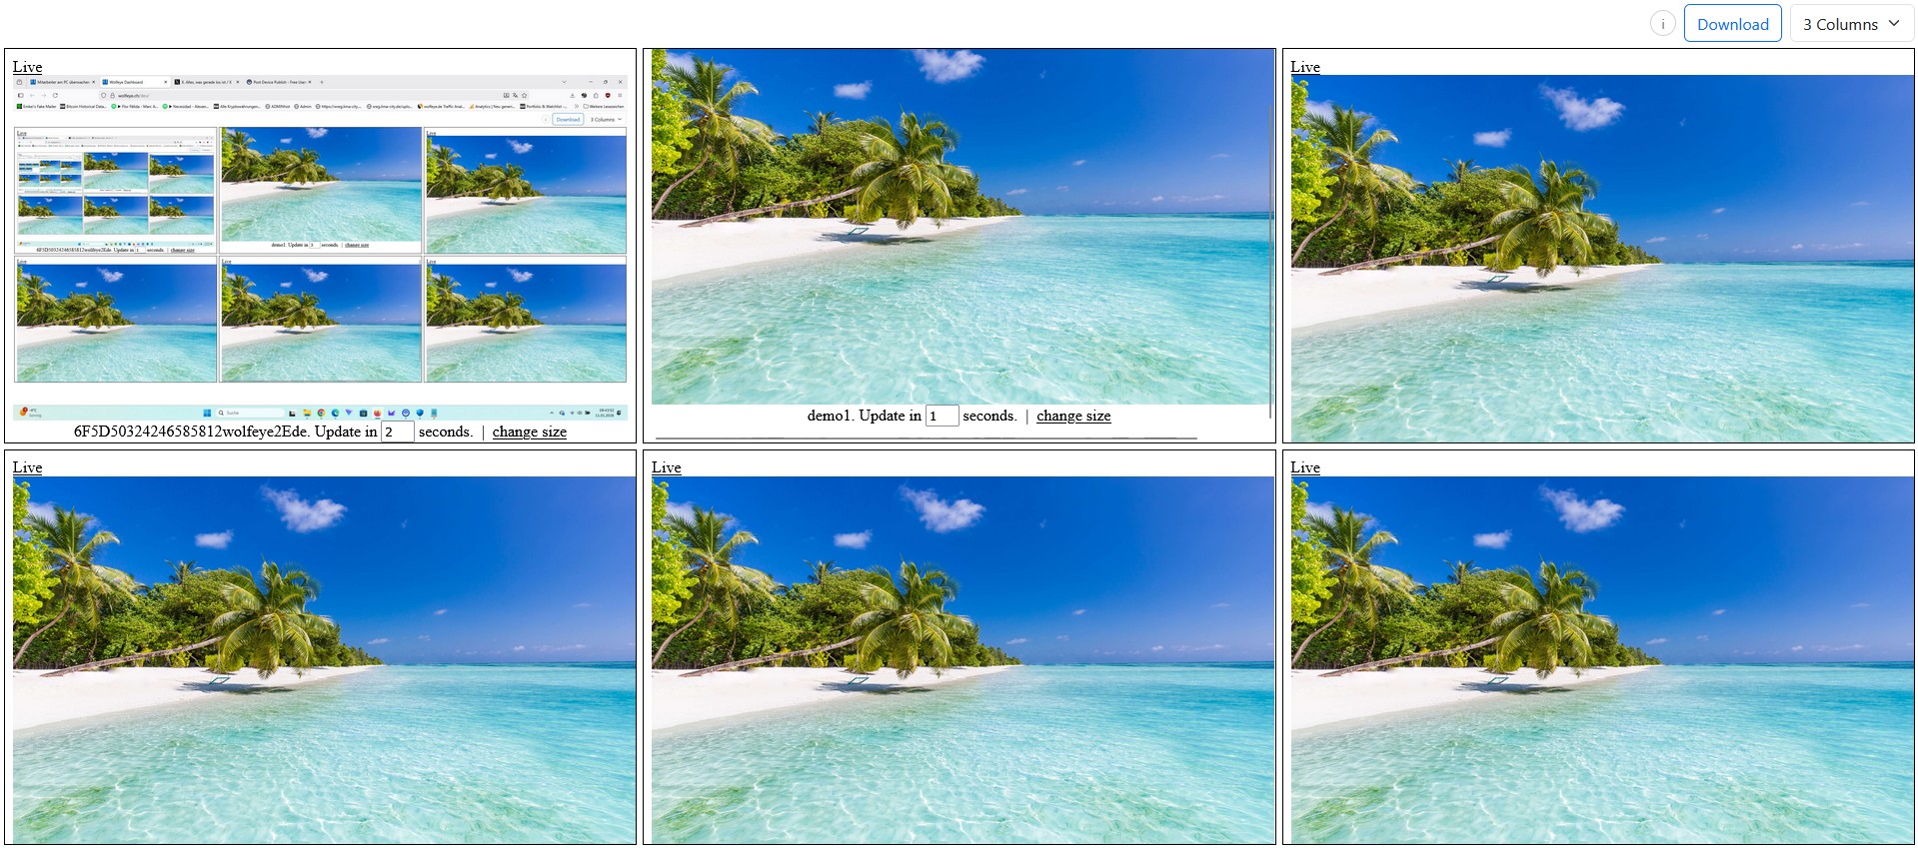Open Live link in bottom-left panel

(27, 467)
